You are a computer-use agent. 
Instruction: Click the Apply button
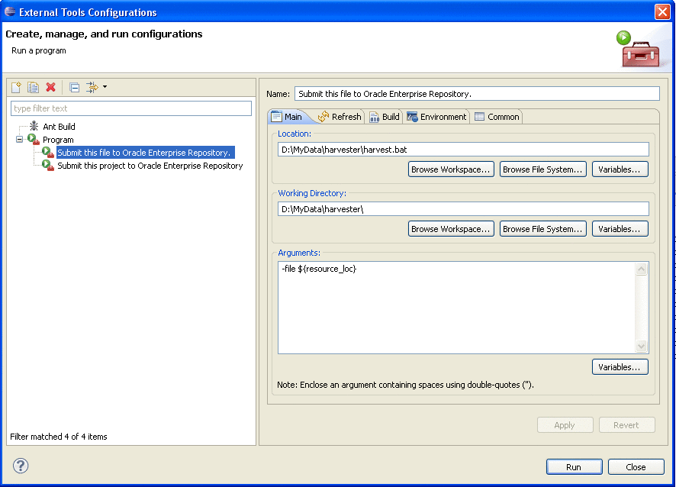(x=565, y=425)
